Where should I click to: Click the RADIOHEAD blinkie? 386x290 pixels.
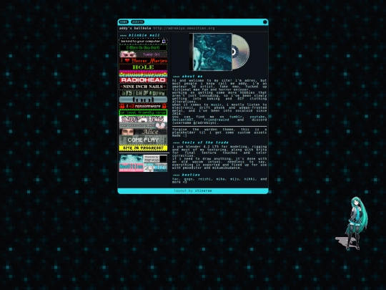point(143,80)
